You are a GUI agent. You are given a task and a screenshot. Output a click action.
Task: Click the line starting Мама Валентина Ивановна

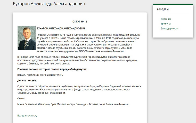73,104
